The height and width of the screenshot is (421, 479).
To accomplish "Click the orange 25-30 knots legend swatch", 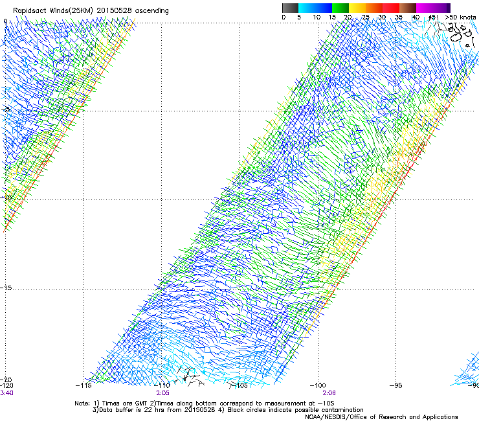I will tap(374, 8).
